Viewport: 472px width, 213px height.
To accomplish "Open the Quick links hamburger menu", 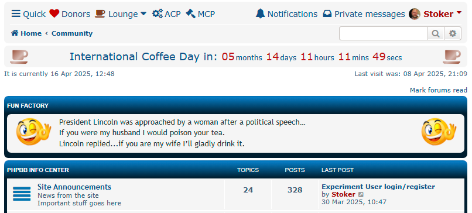I will pyautogui.click(x=16, y=14).
